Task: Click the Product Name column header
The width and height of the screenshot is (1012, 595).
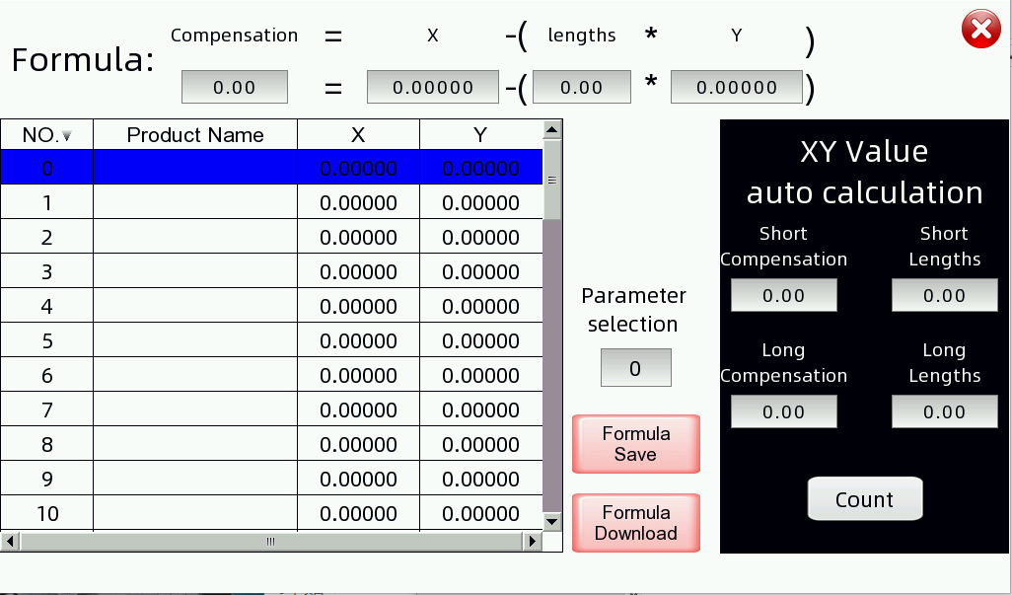Action: pyautogui.click(x=195, y=135)
